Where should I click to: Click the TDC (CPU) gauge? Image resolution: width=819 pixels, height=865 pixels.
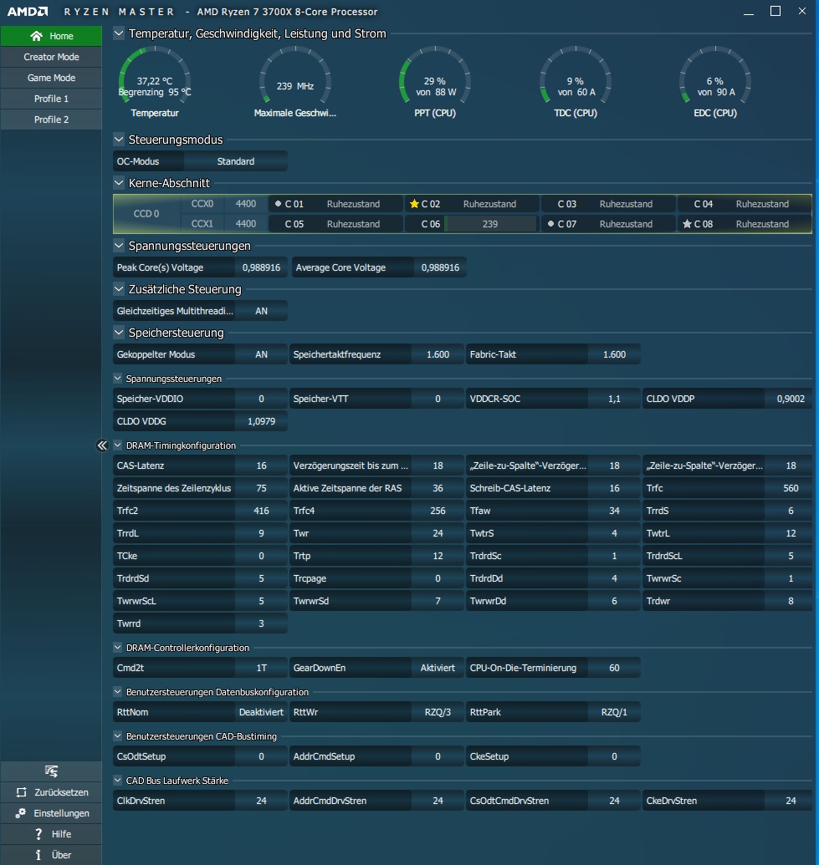(x=576, y=82)
